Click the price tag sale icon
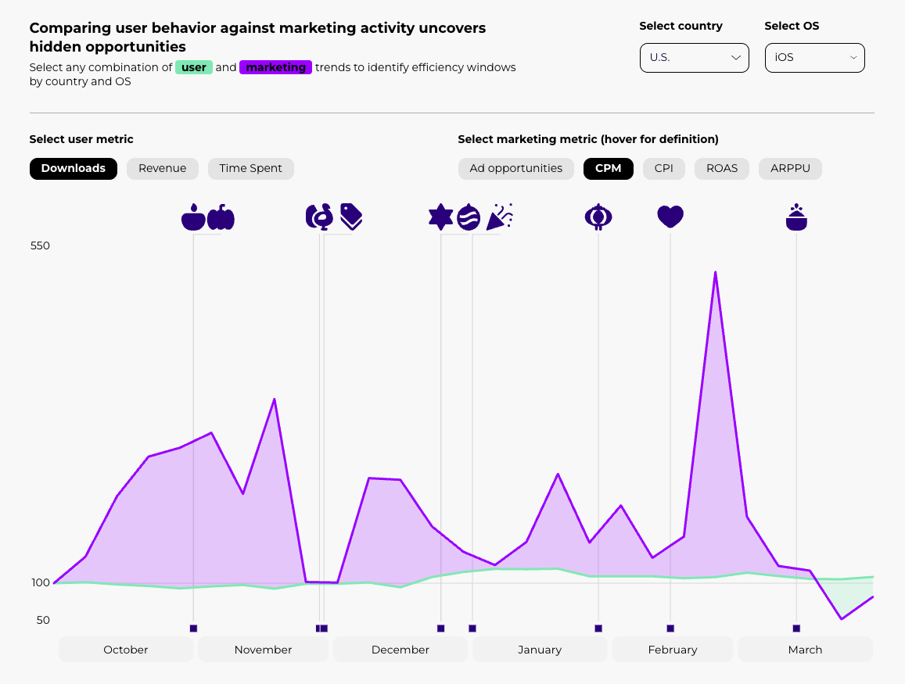The image size is (905, 684). point(351,217)
